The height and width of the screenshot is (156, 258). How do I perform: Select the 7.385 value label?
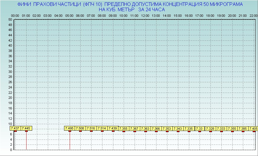(x=243, y=129)
